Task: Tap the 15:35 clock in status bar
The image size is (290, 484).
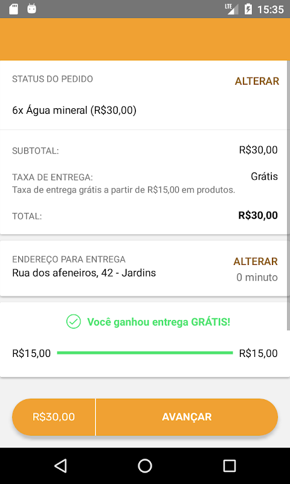Action: (x=270, y=9)
